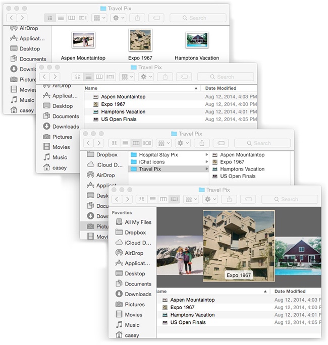328x345 pixels.
Task: Open Pictures in front window sidebar
Action: [130, 305]
